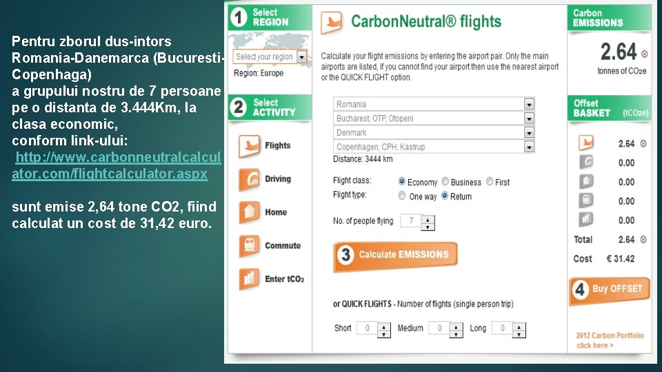The height and width of the screenshot is (372, 662).
Task: Click flights icon in Offset Basket
Action: [x=586, y=143]
